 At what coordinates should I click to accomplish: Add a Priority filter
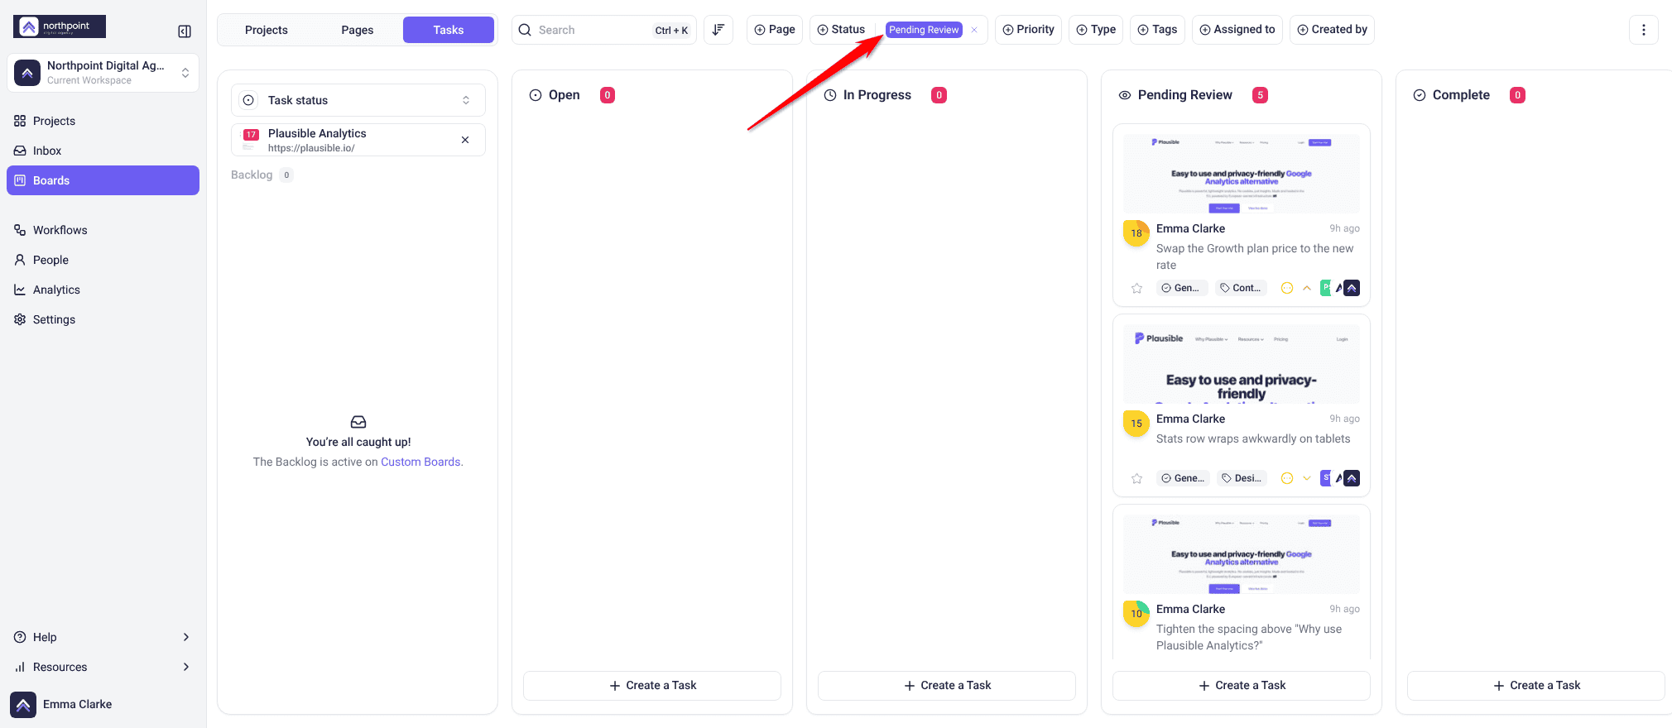click(1028, 30)
